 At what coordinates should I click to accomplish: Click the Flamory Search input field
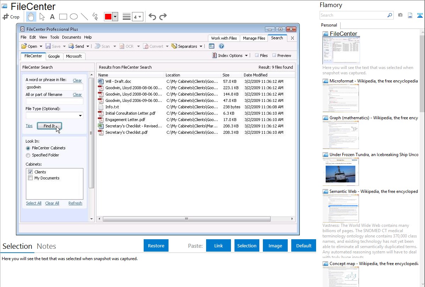pyautogui.click(x=353, y=15)
